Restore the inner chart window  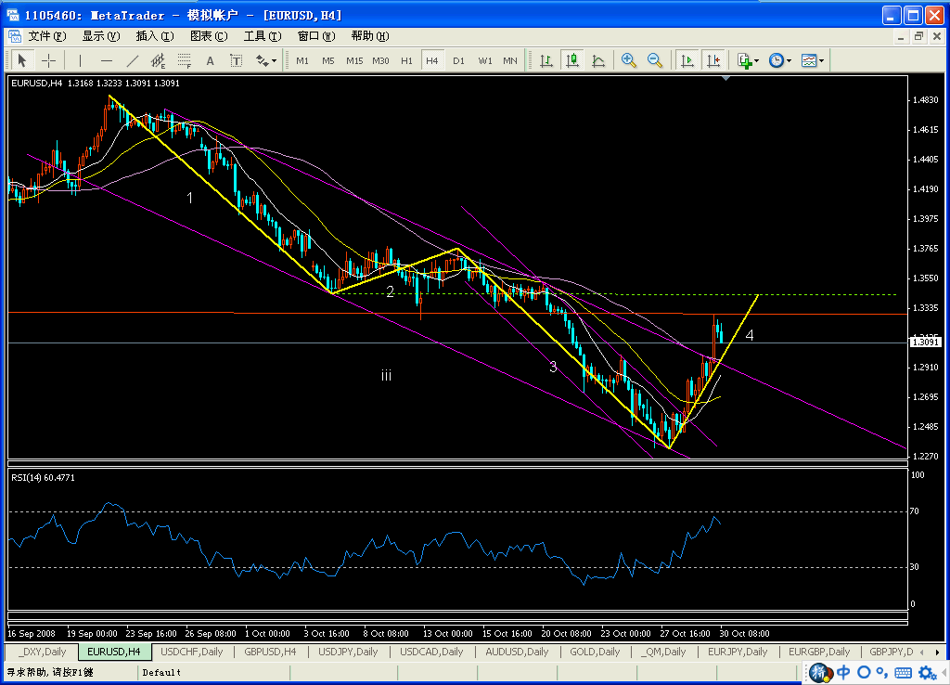(x=918, y=36)
